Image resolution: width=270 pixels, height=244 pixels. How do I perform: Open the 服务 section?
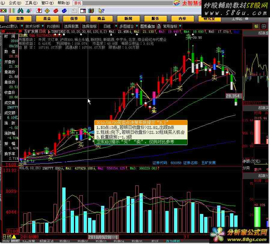click(155, 19)
